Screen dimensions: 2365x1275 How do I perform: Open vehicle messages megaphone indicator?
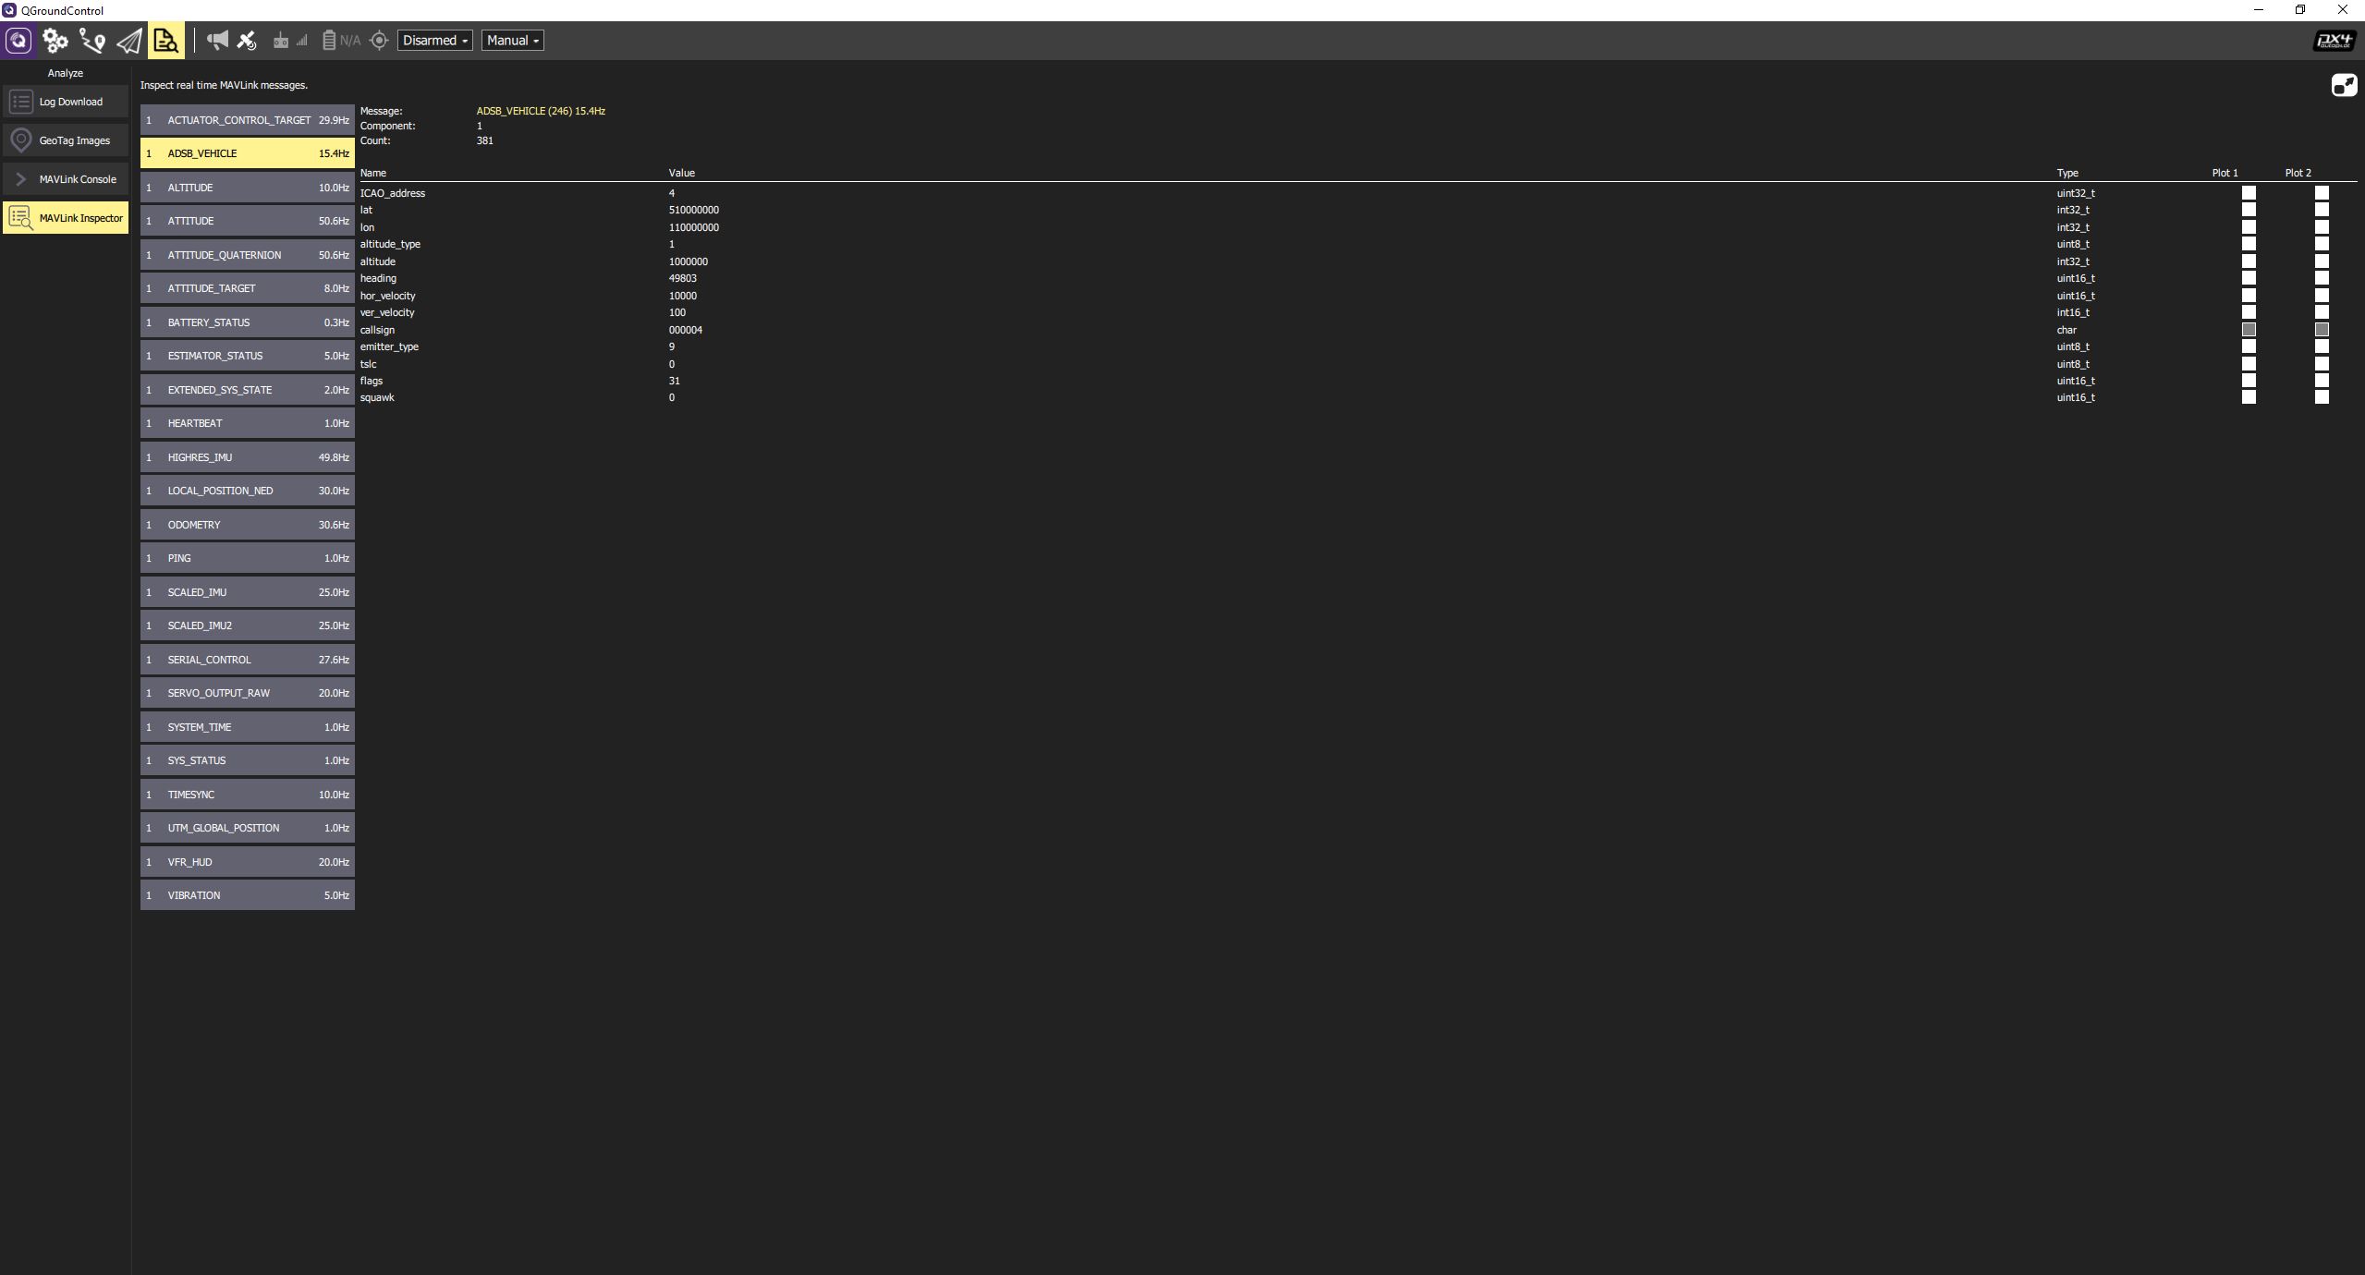click(217, 40)
